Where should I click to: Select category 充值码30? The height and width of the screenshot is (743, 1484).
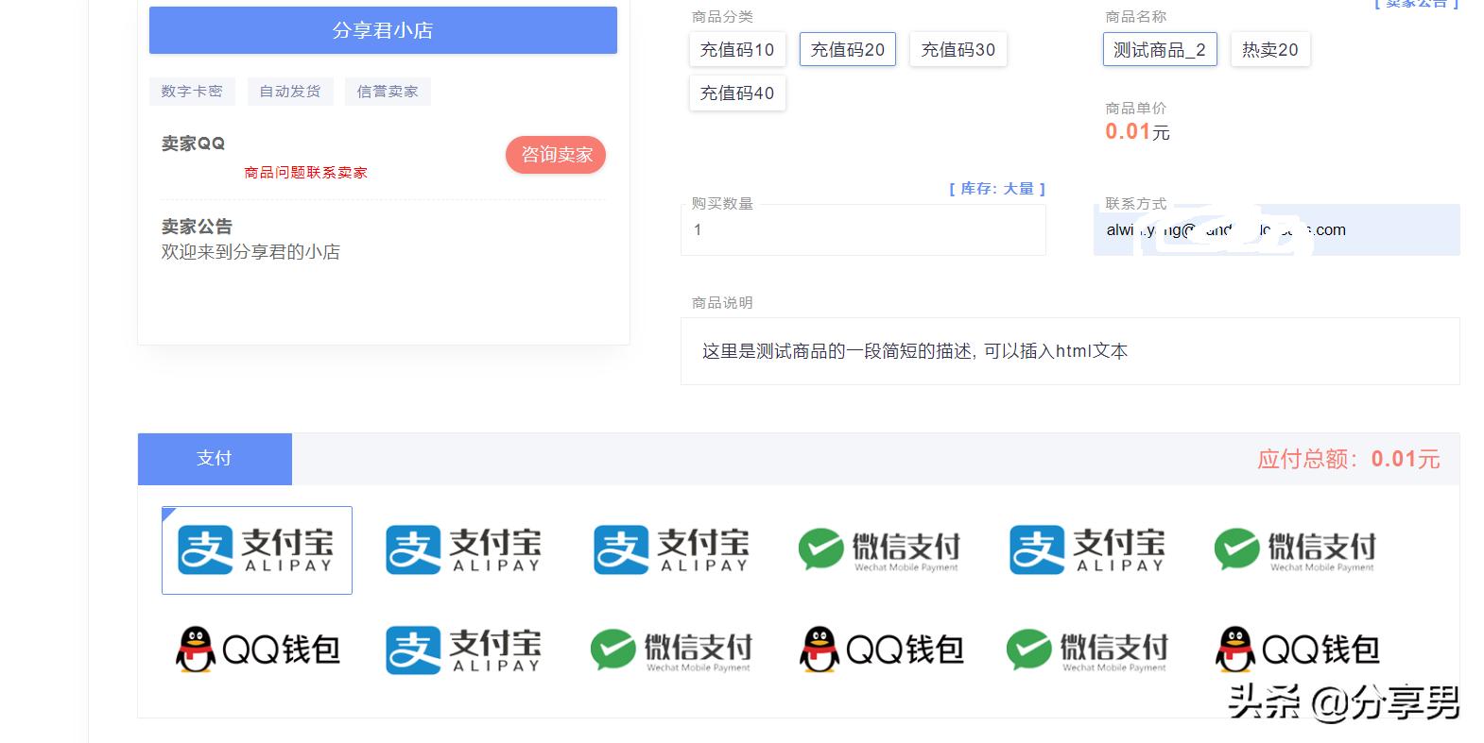(x=958, y=50)
